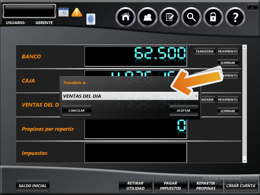Click ELIMINAR for VENTAS DEL DIA
The image size is (260, 195).
pos(228,111)
